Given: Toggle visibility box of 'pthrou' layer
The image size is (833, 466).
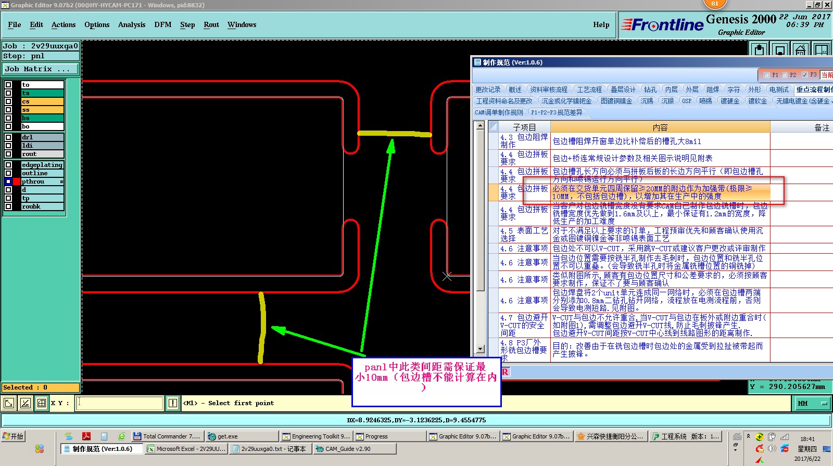Looking at the screenshot, I should pos(8,182).
